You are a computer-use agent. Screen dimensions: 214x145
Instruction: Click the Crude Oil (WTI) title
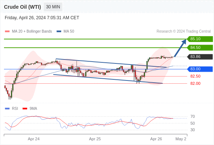22,7
